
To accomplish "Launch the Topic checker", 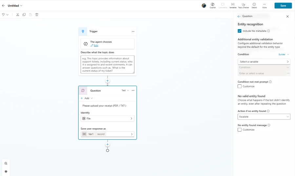I will (x=244, y=5).
